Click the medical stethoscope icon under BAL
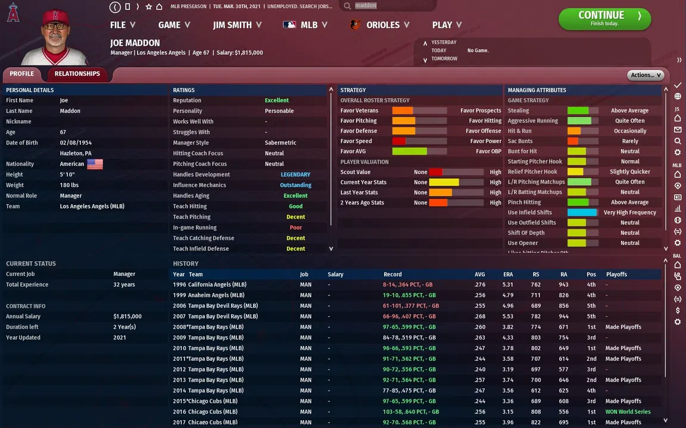This screenshot has width=686, height=428. tap(677, 276)
